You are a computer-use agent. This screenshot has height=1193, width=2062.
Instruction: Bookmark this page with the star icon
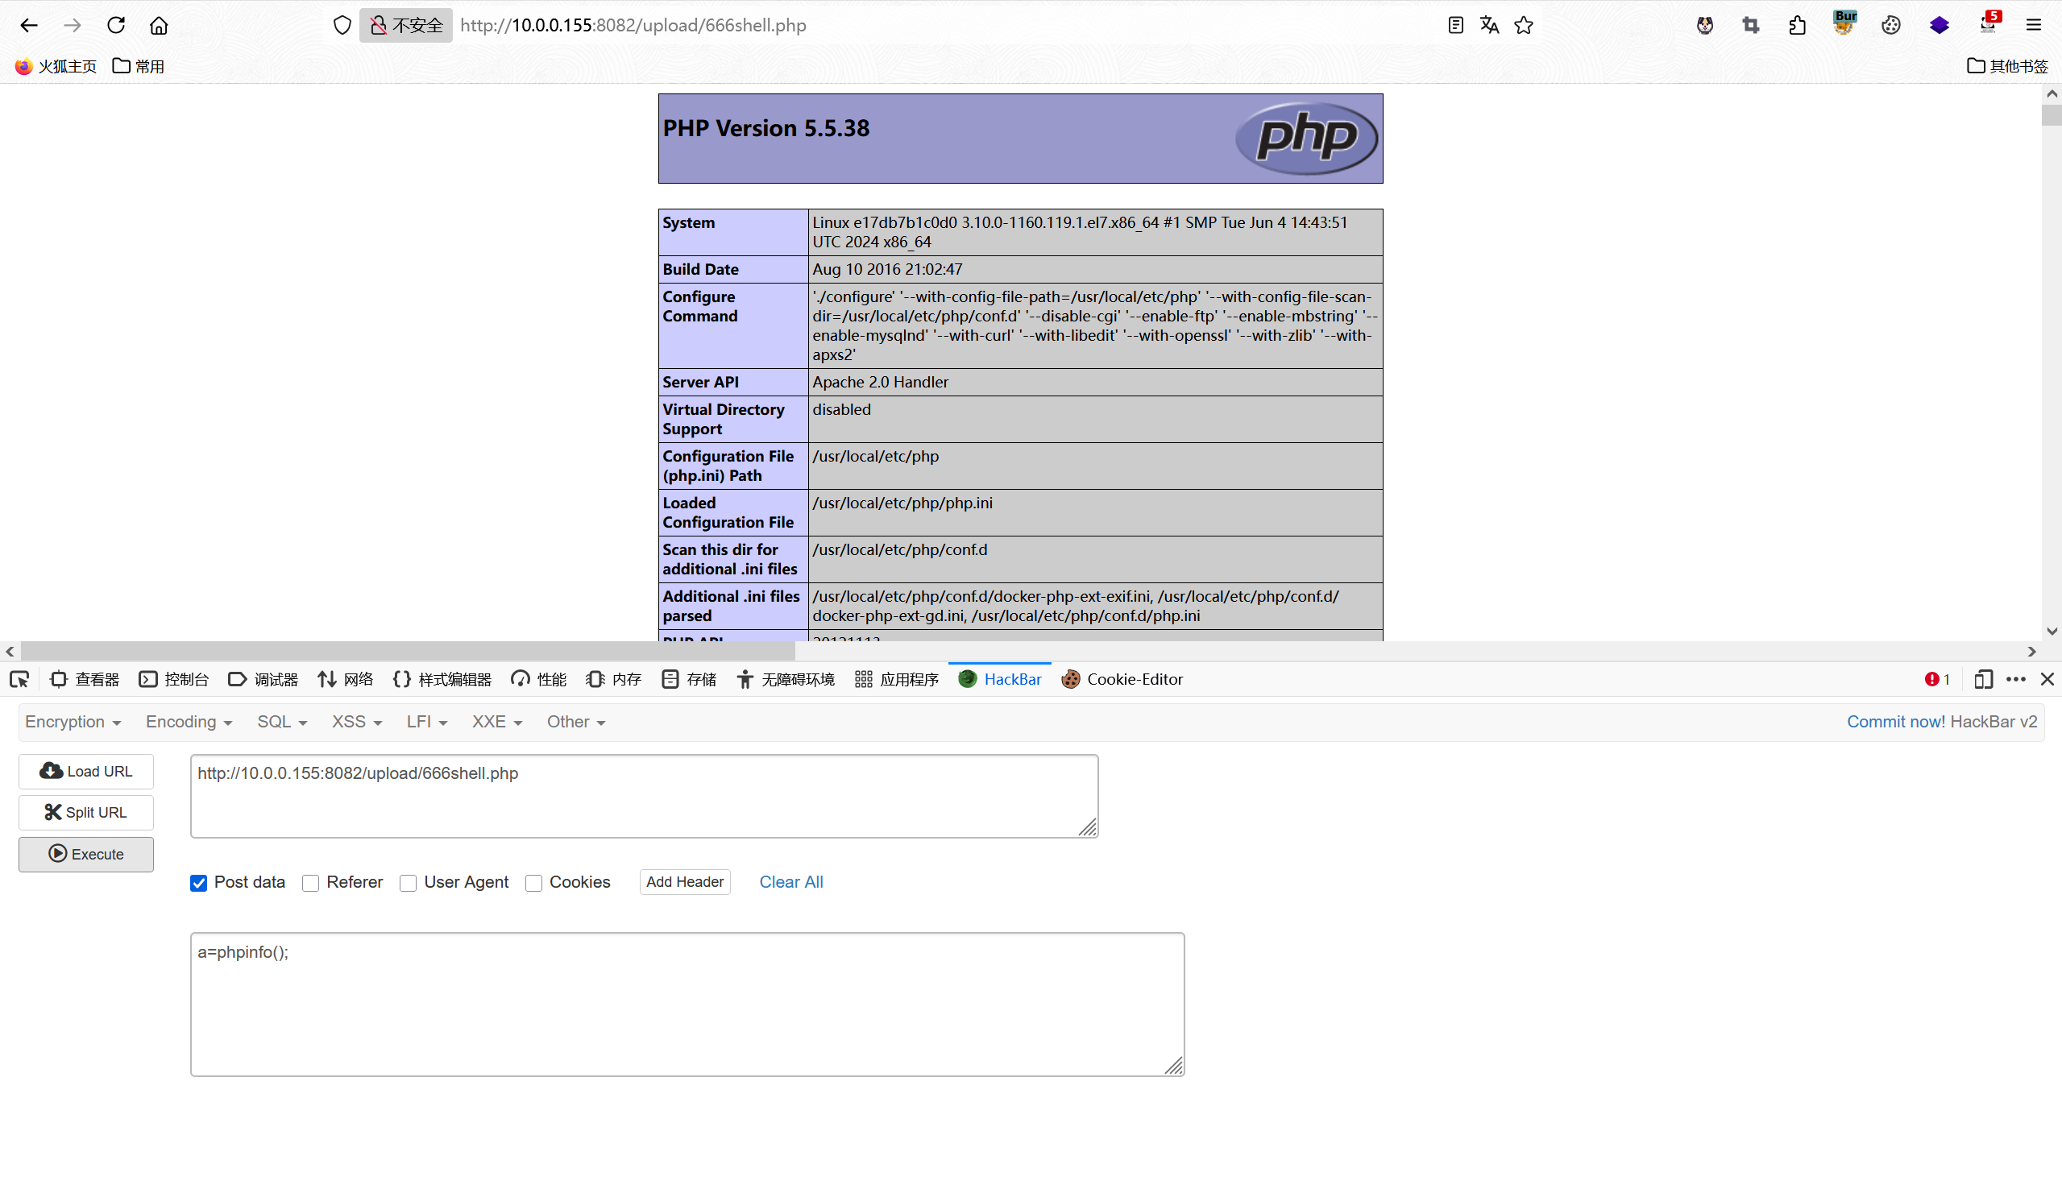[1524, 25]
